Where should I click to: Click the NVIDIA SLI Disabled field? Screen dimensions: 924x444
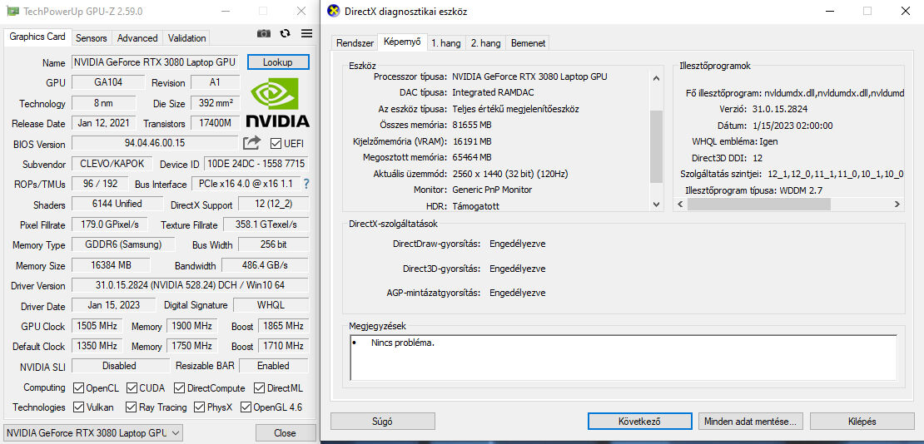point(120,366)
